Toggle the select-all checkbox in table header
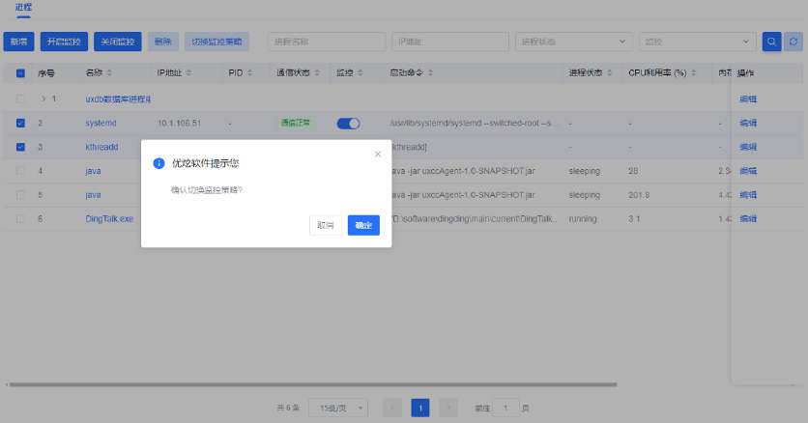808x423 pixels. click(21, 72)
